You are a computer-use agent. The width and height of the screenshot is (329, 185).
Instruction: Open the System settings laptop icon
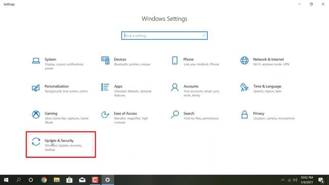36,61
